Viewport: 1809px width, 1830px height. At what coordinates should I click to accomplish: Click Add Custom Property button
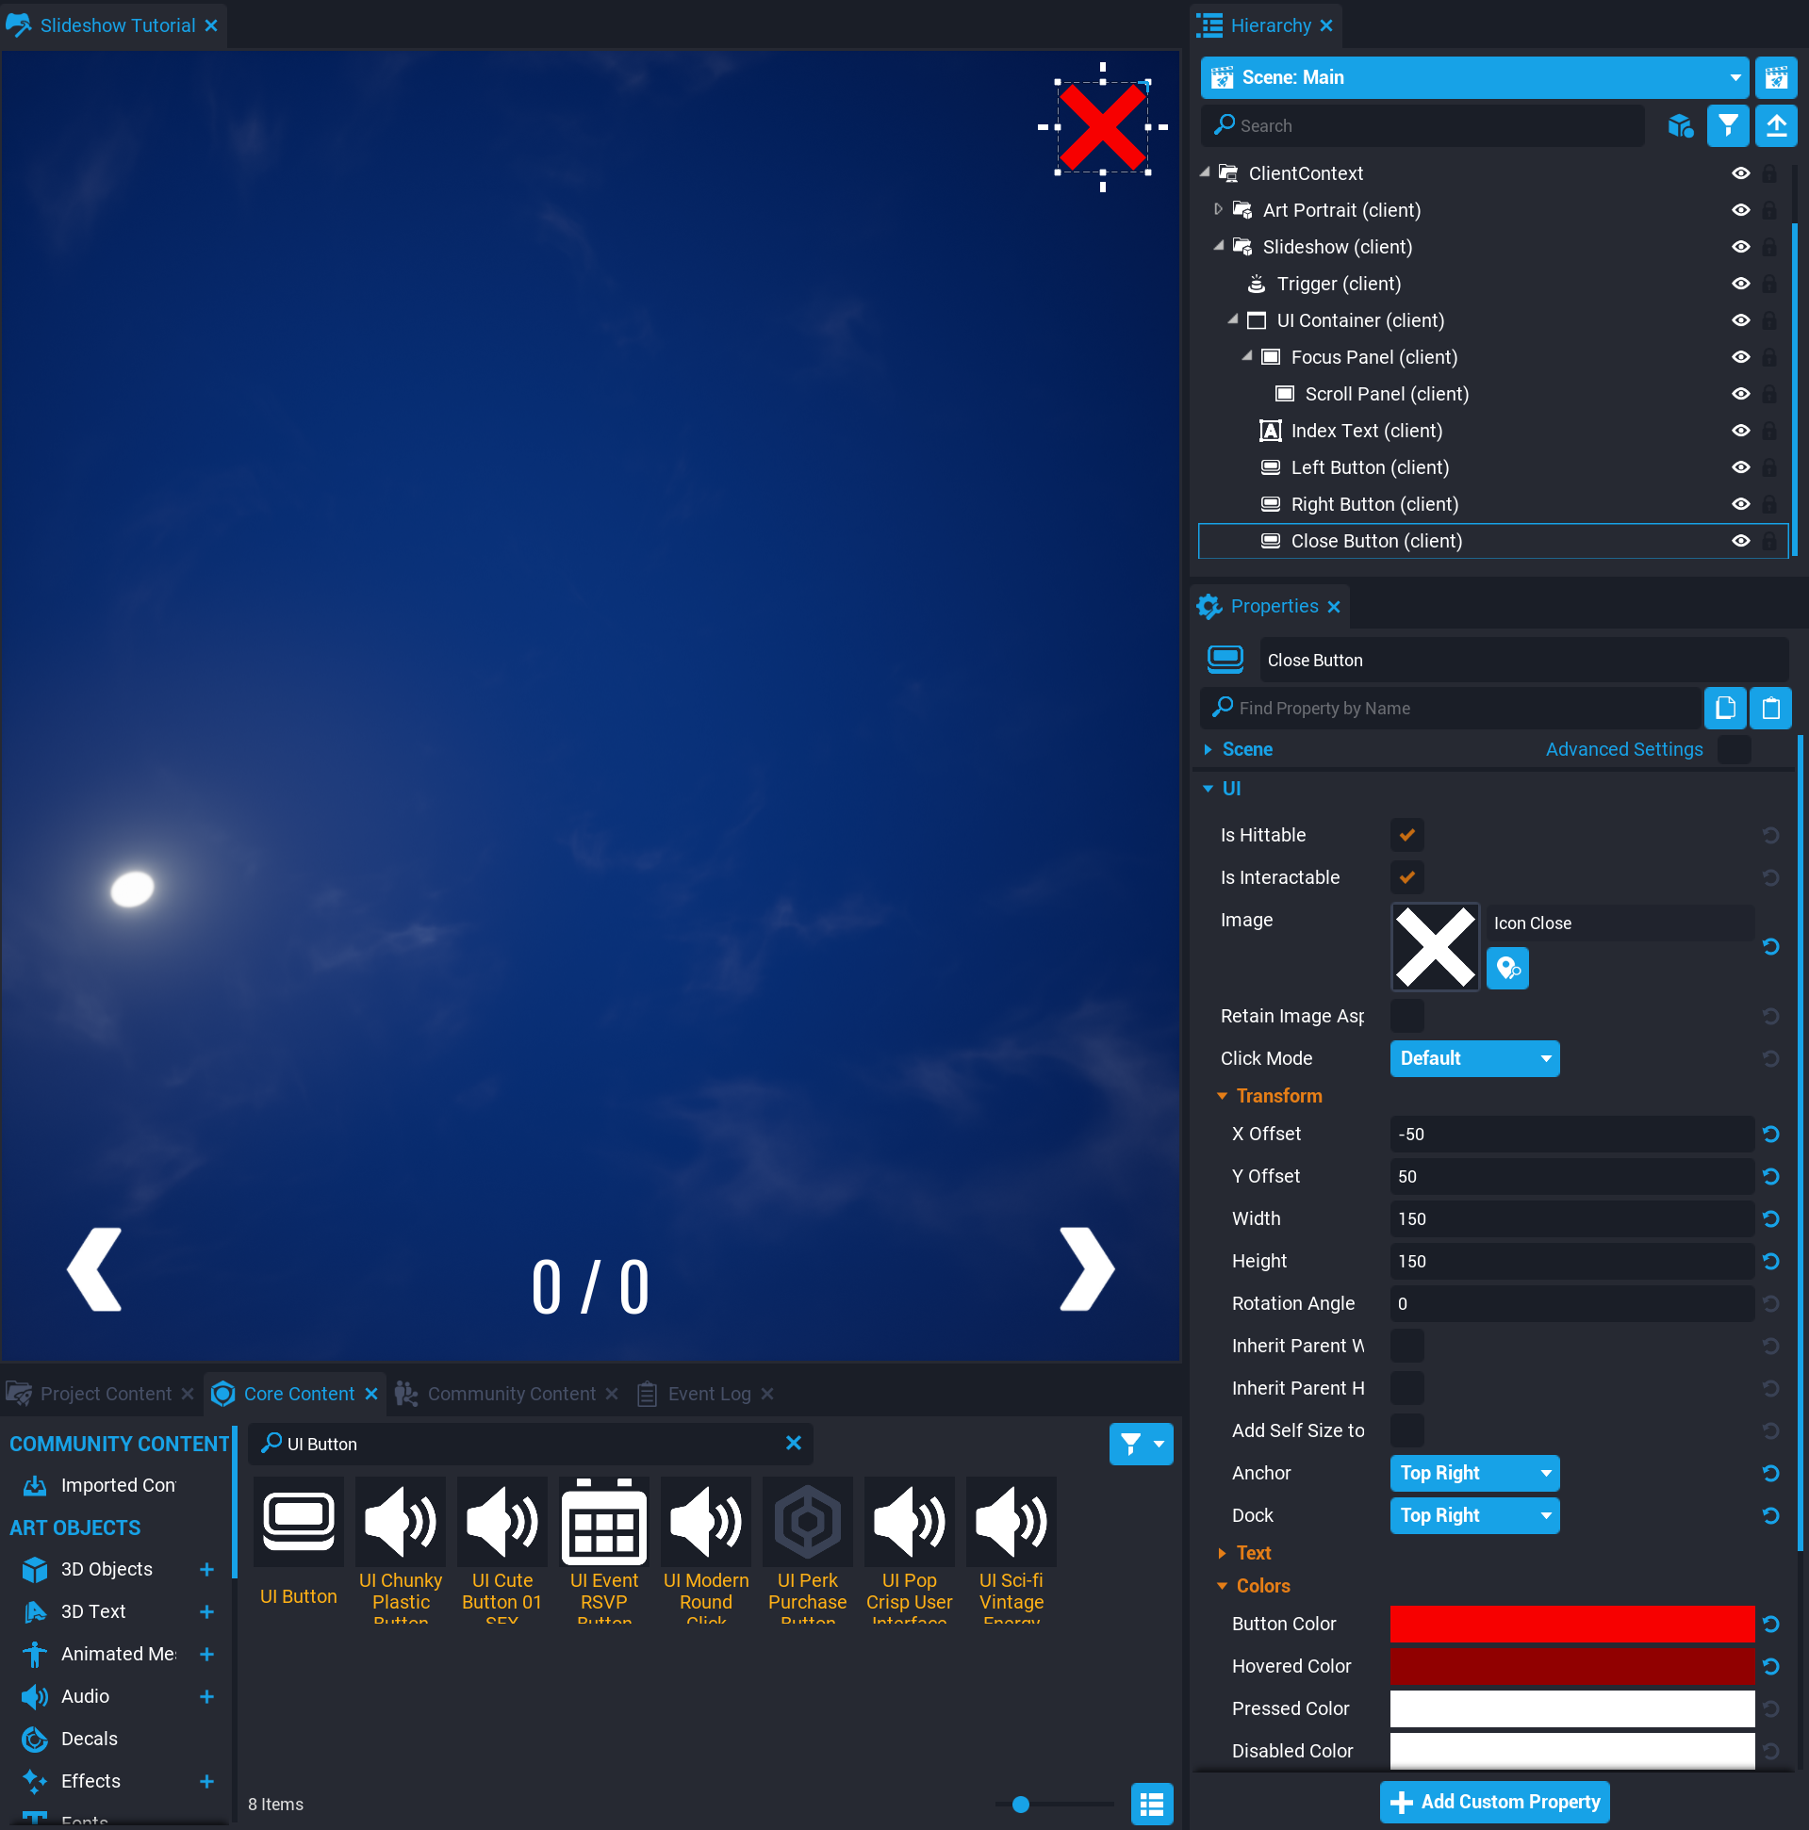(x=1494, y=1802)
